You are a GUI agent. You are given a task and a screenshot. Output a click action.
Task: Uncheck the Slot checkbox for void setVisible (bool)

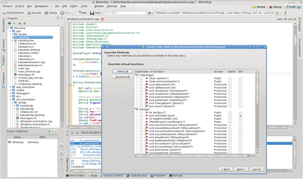tap(241, 116)
